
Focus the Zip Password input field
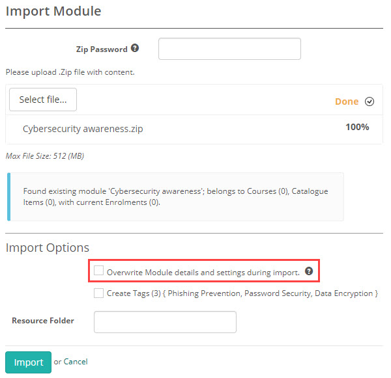pos(229,49)
